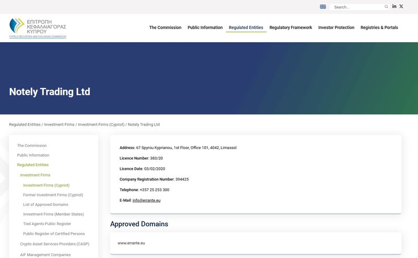
Task: Click the Approved Domains heading
Action: point(139,224)
